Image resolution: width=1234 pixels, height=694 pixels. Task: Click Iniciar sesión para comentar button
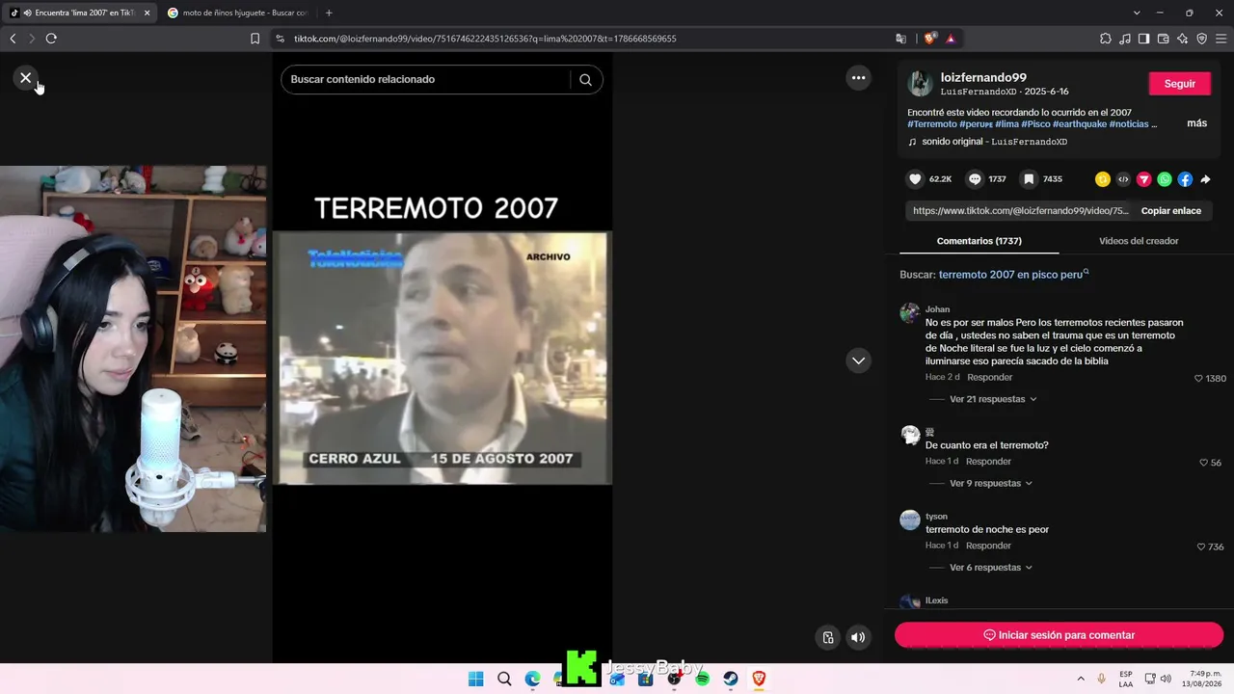pyautogui.click(x=1059, y=635)
